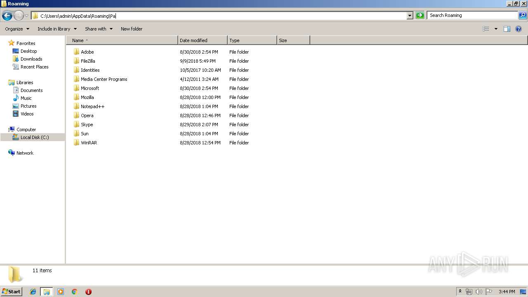This screenshot has height=297, width=528.
Task: Click Libraries in navigation pane
Action: [25, 82]
